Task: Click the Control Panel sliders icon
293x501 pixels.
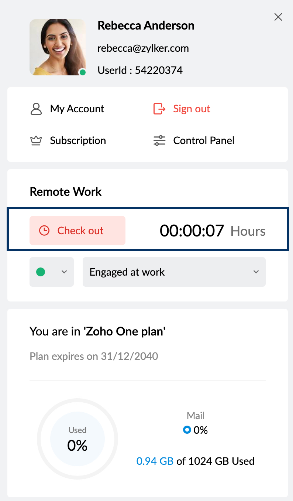Action: coord(159,141)
